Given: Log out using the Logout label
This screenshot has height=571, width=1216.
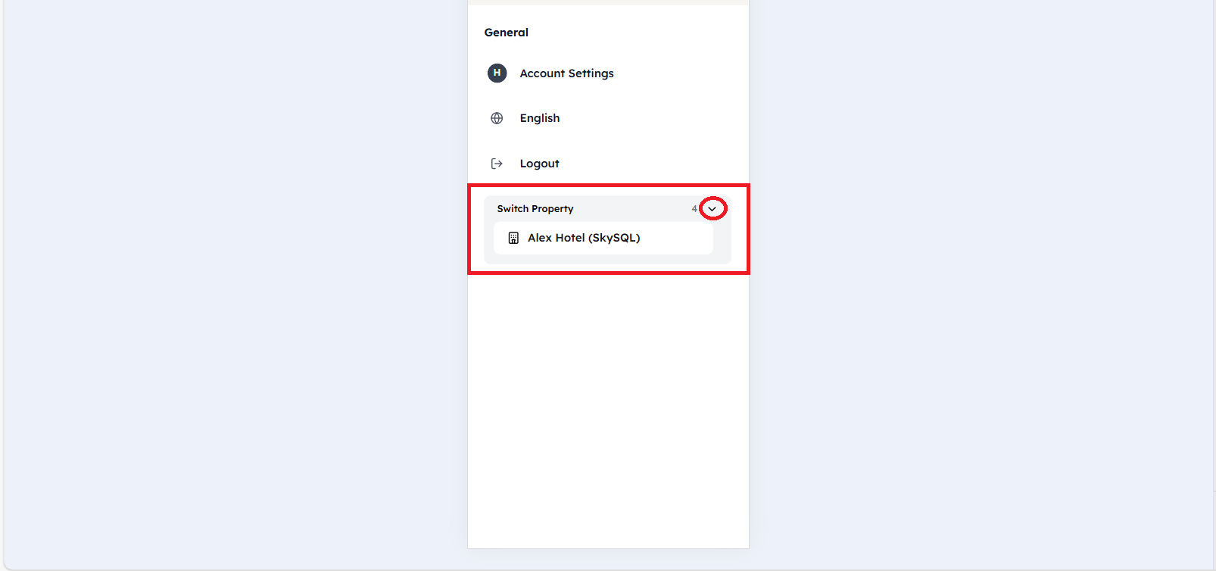Looking at the screenshot, I should coord(539,164).
